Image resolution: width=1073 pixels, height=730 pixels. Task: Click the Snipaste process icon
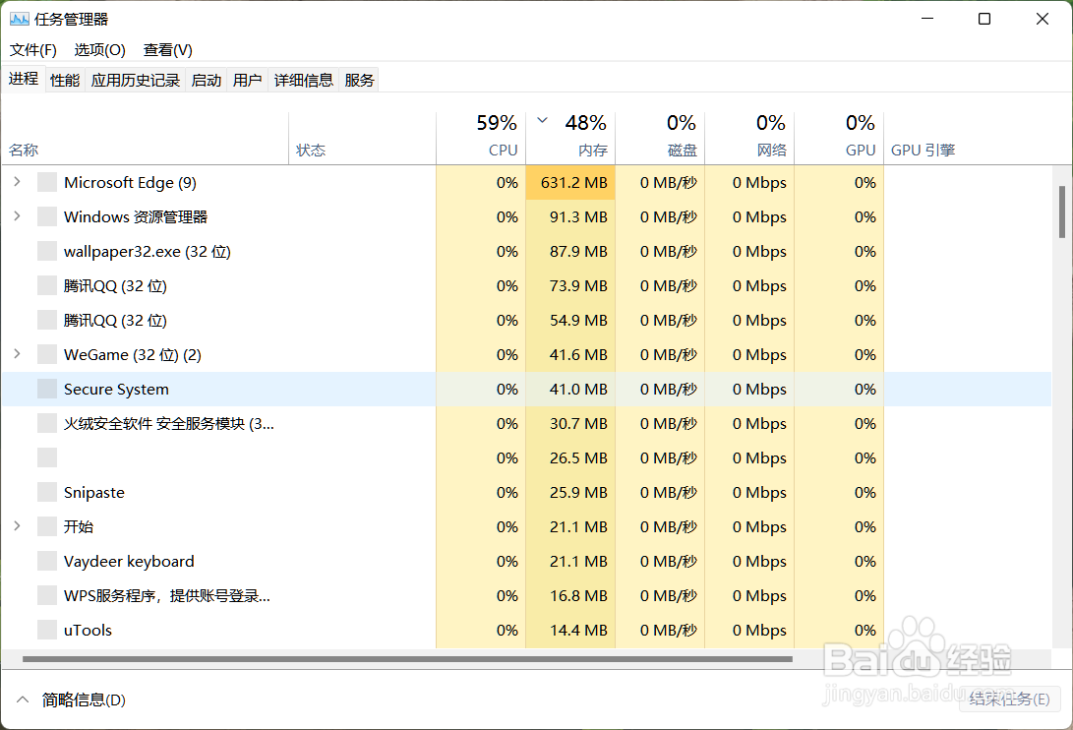tap(47, 492)
